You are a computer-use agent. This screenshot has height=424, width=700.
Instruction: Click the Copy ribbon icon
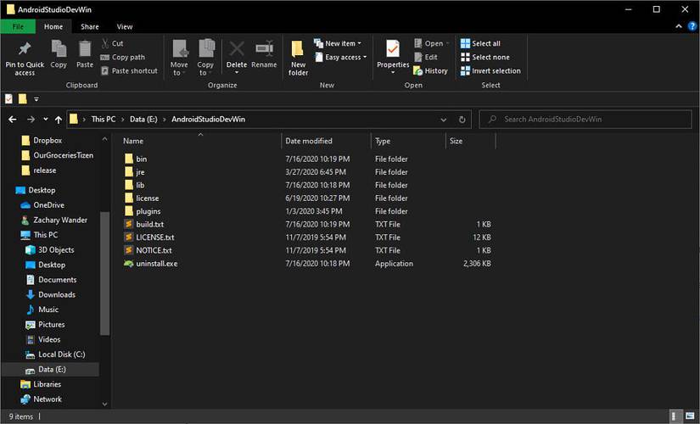pos(59,49)
